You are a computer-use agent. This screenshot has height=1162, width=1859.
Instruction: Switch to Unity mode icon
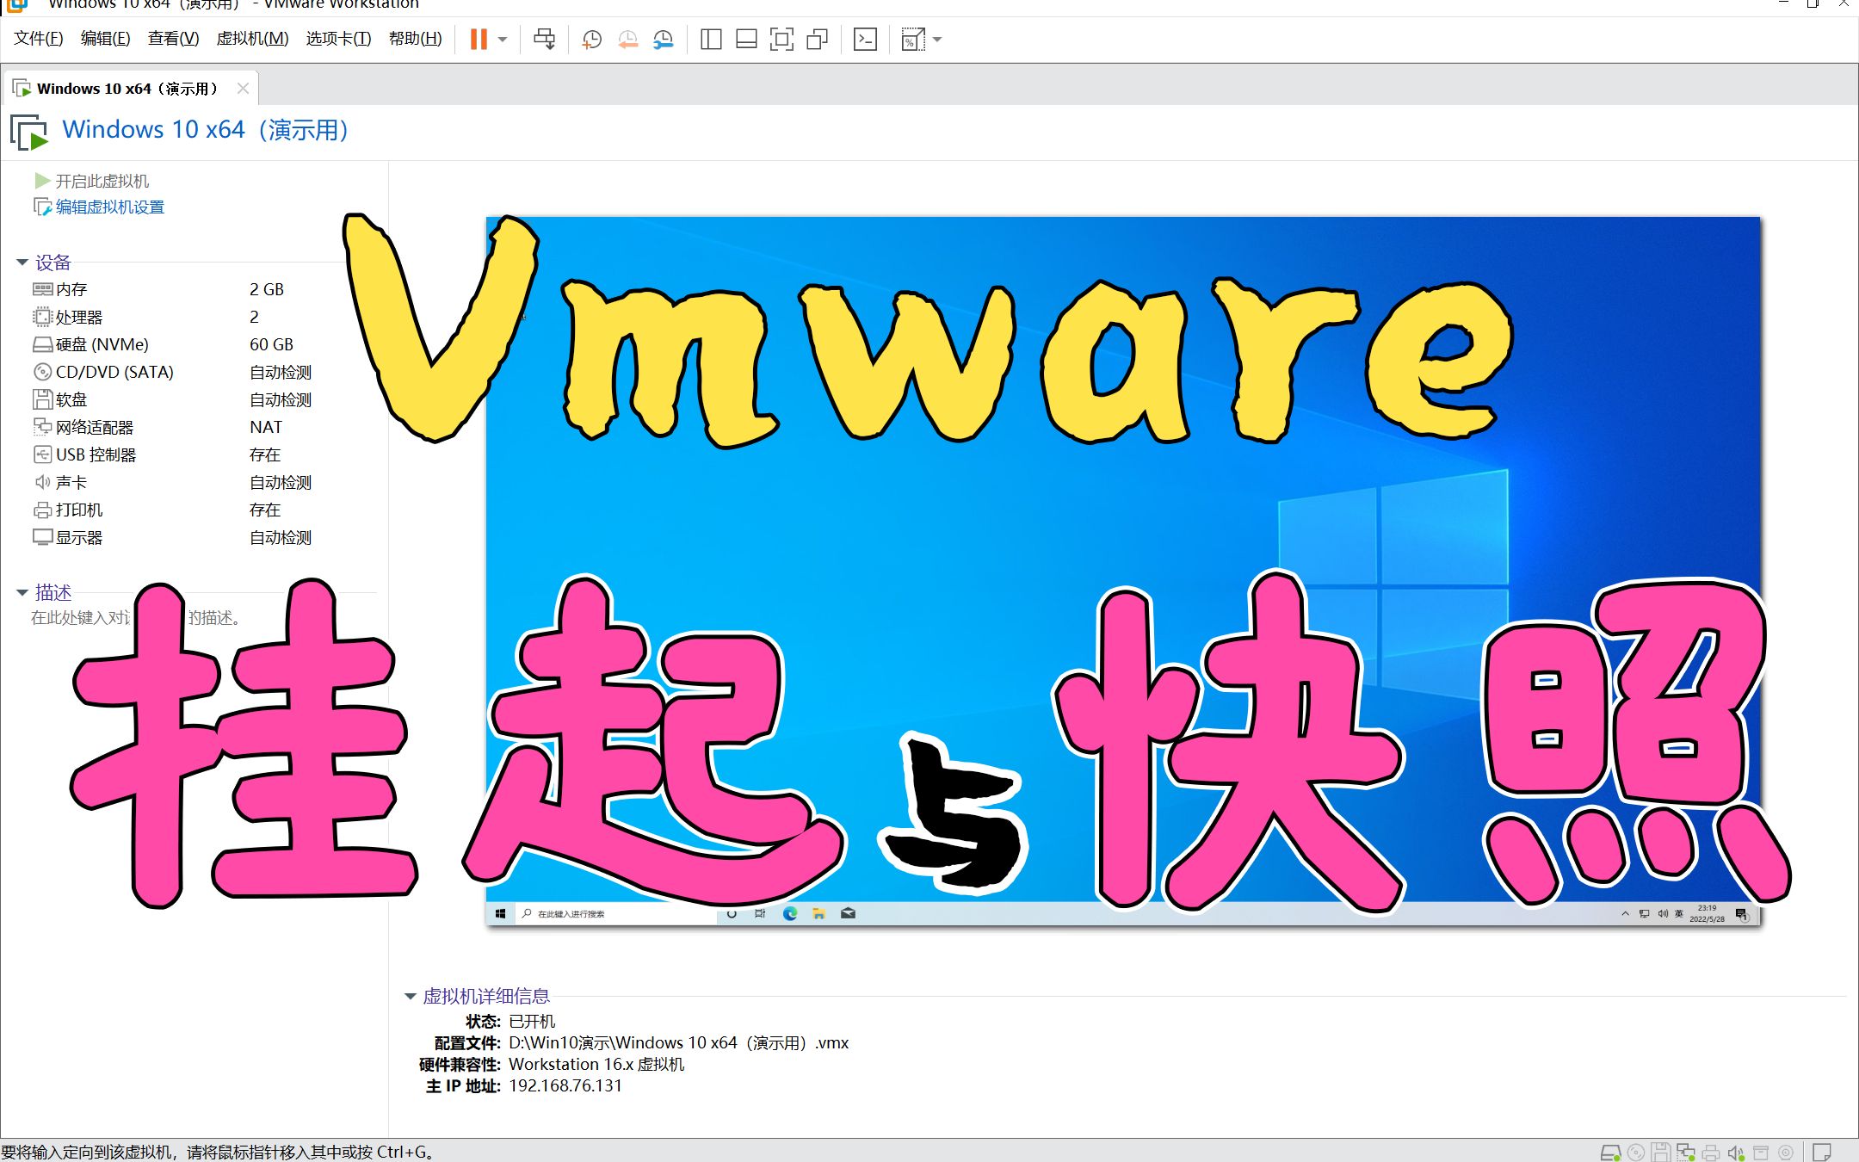818,40
